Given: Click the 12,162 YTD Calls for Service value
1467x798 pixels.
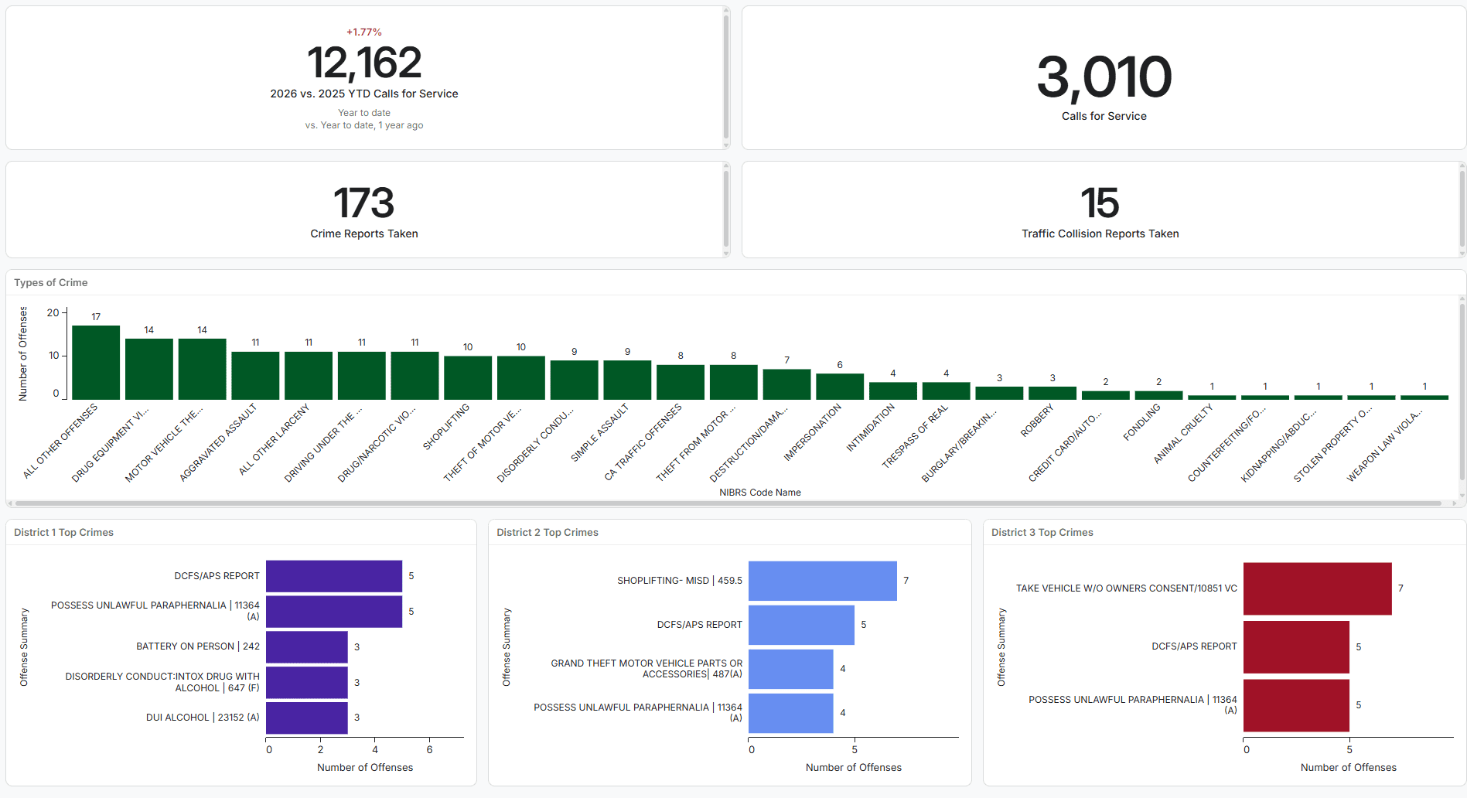Looking at the screenshot, I should [364, 63].
